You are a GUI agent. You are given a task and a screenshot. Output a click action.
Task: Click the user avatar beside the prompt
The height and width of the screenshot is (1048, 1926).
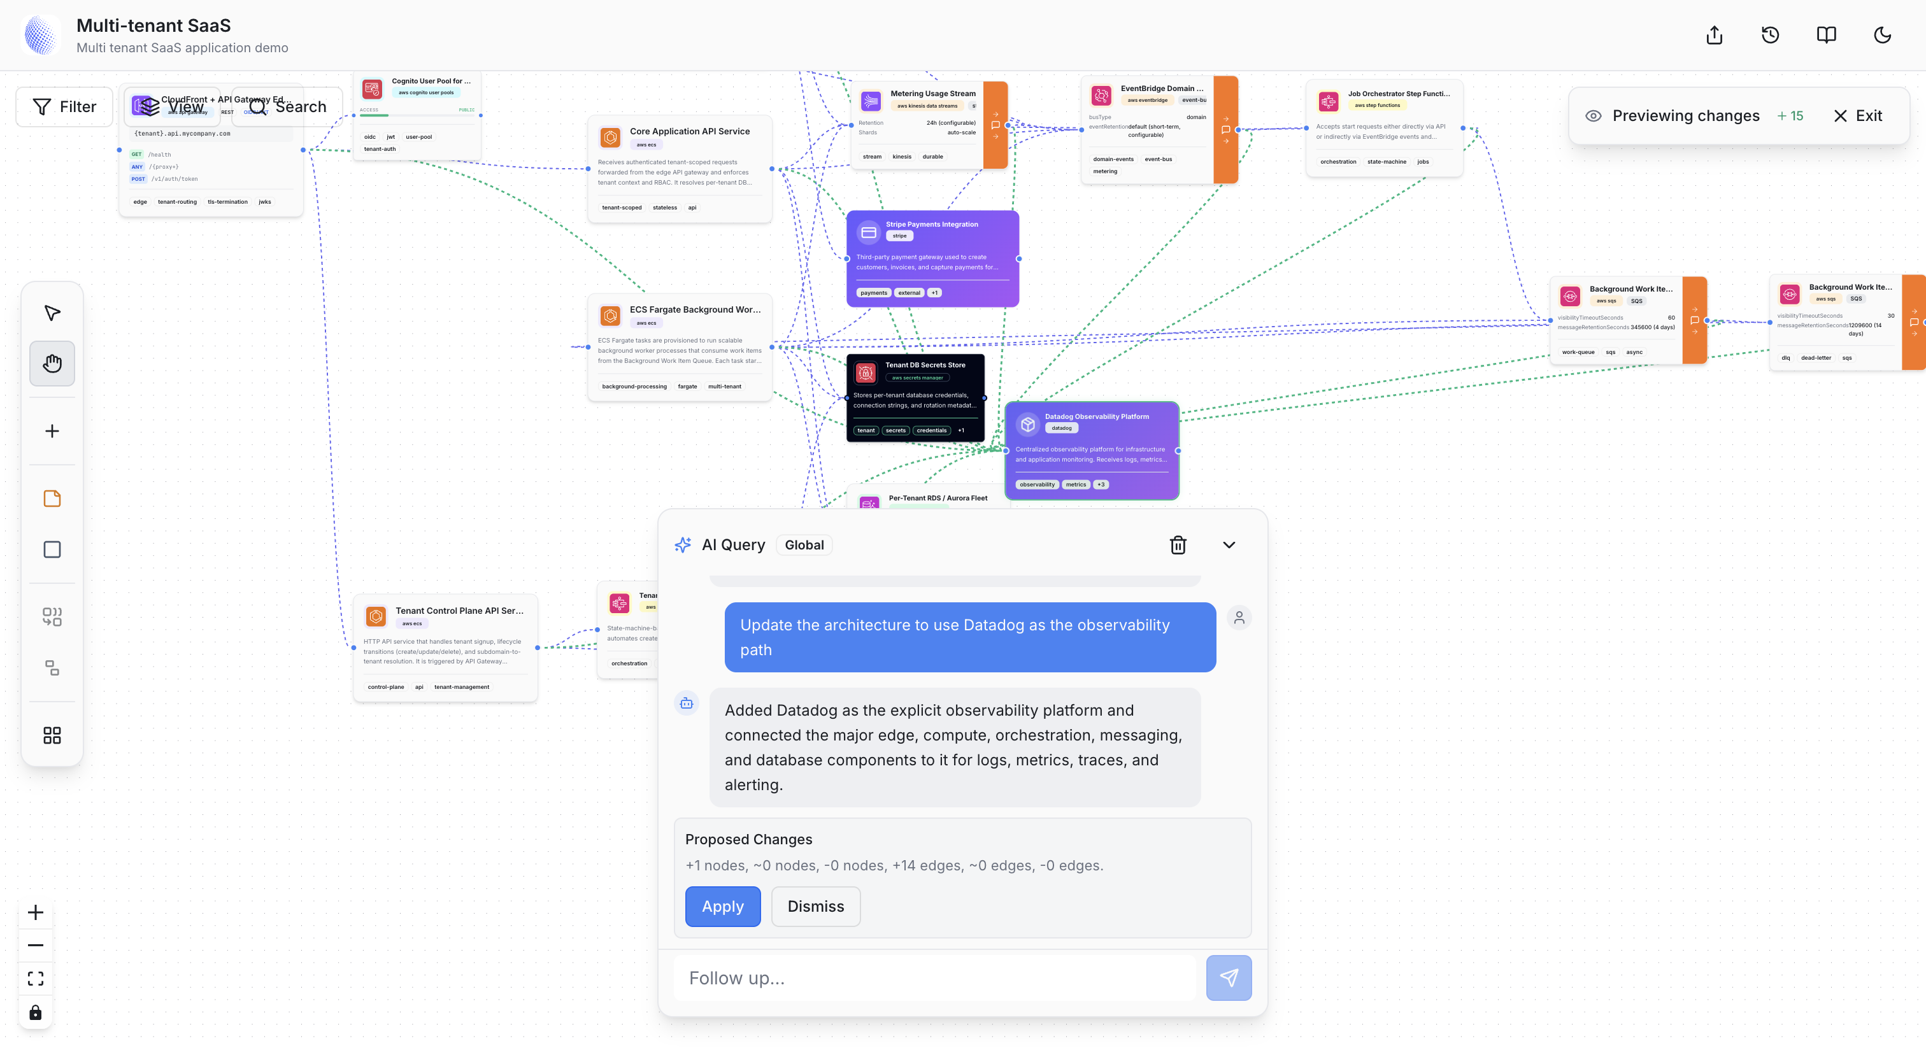[x=1239, y=618]
